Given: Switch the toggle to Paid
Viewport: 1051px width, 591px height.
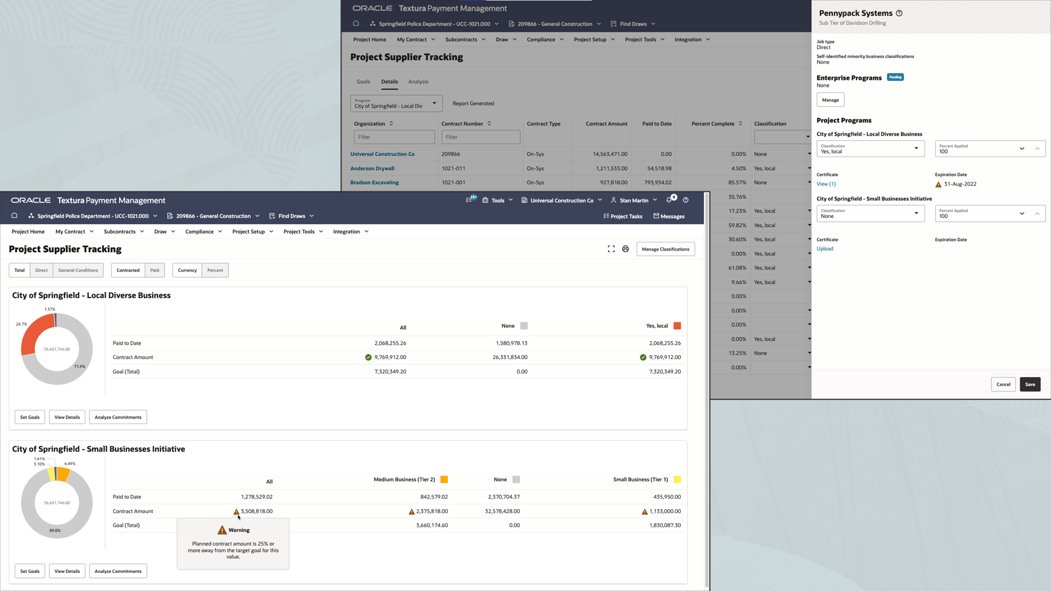Looking at the screenshot, I should [155, 270].
